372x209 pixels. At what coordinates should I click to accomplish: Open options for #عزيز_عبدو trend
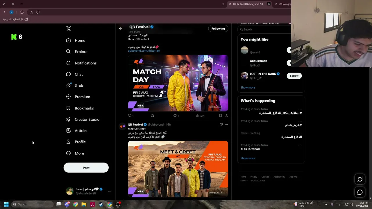pos(300,121)
